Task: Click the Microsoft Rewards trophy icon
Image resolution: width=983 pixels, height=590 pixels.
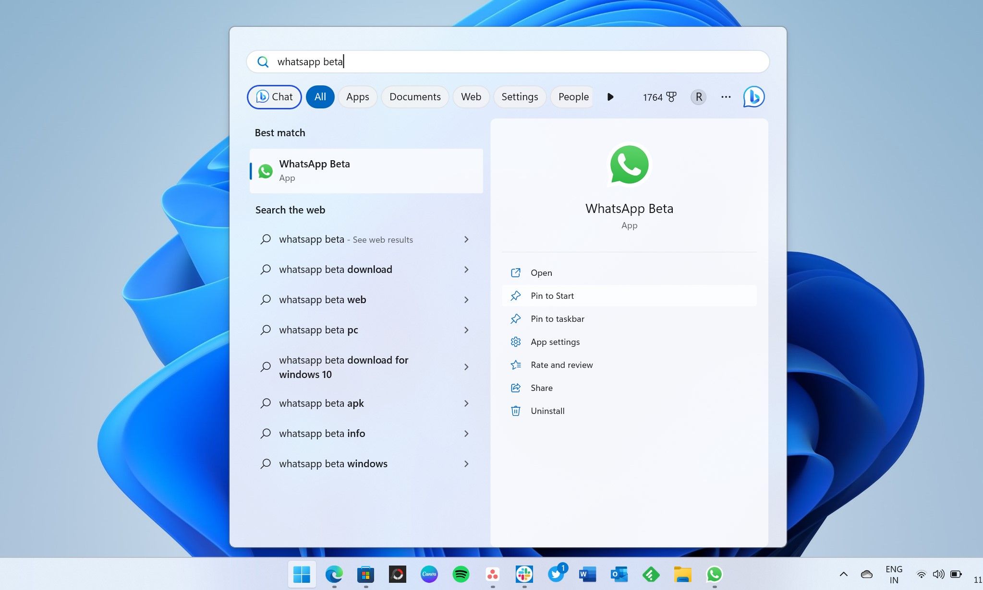Action: pyautogui.click(x=671, y=97)
